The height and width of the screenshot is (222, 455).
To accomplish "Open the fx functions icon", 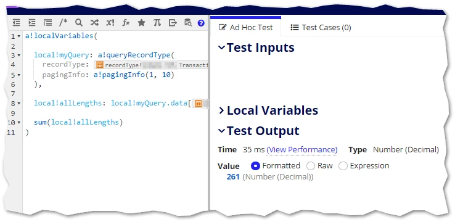I will click(x=126, y=23).
